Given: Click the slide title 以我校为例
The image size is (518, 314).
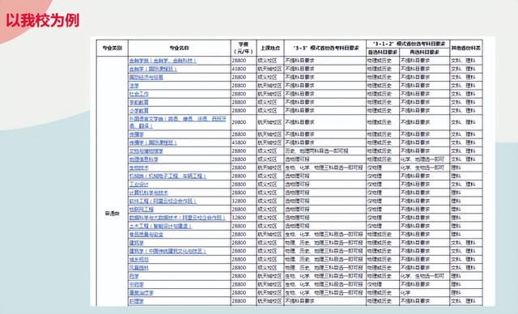Looking at the screenshot, I should [x=43, y=20].
